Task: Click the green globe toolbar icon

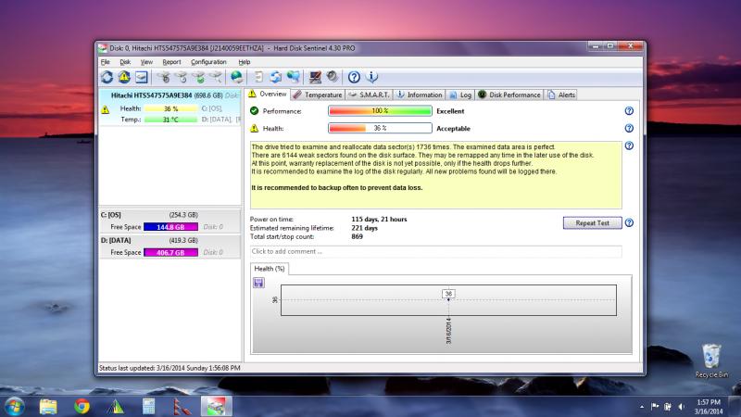Action: click(237, 77)
